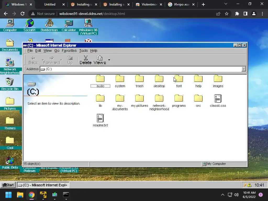Select the Calculator desktop icon
Viewport: 268px width, 201px height.
[69, 25]
